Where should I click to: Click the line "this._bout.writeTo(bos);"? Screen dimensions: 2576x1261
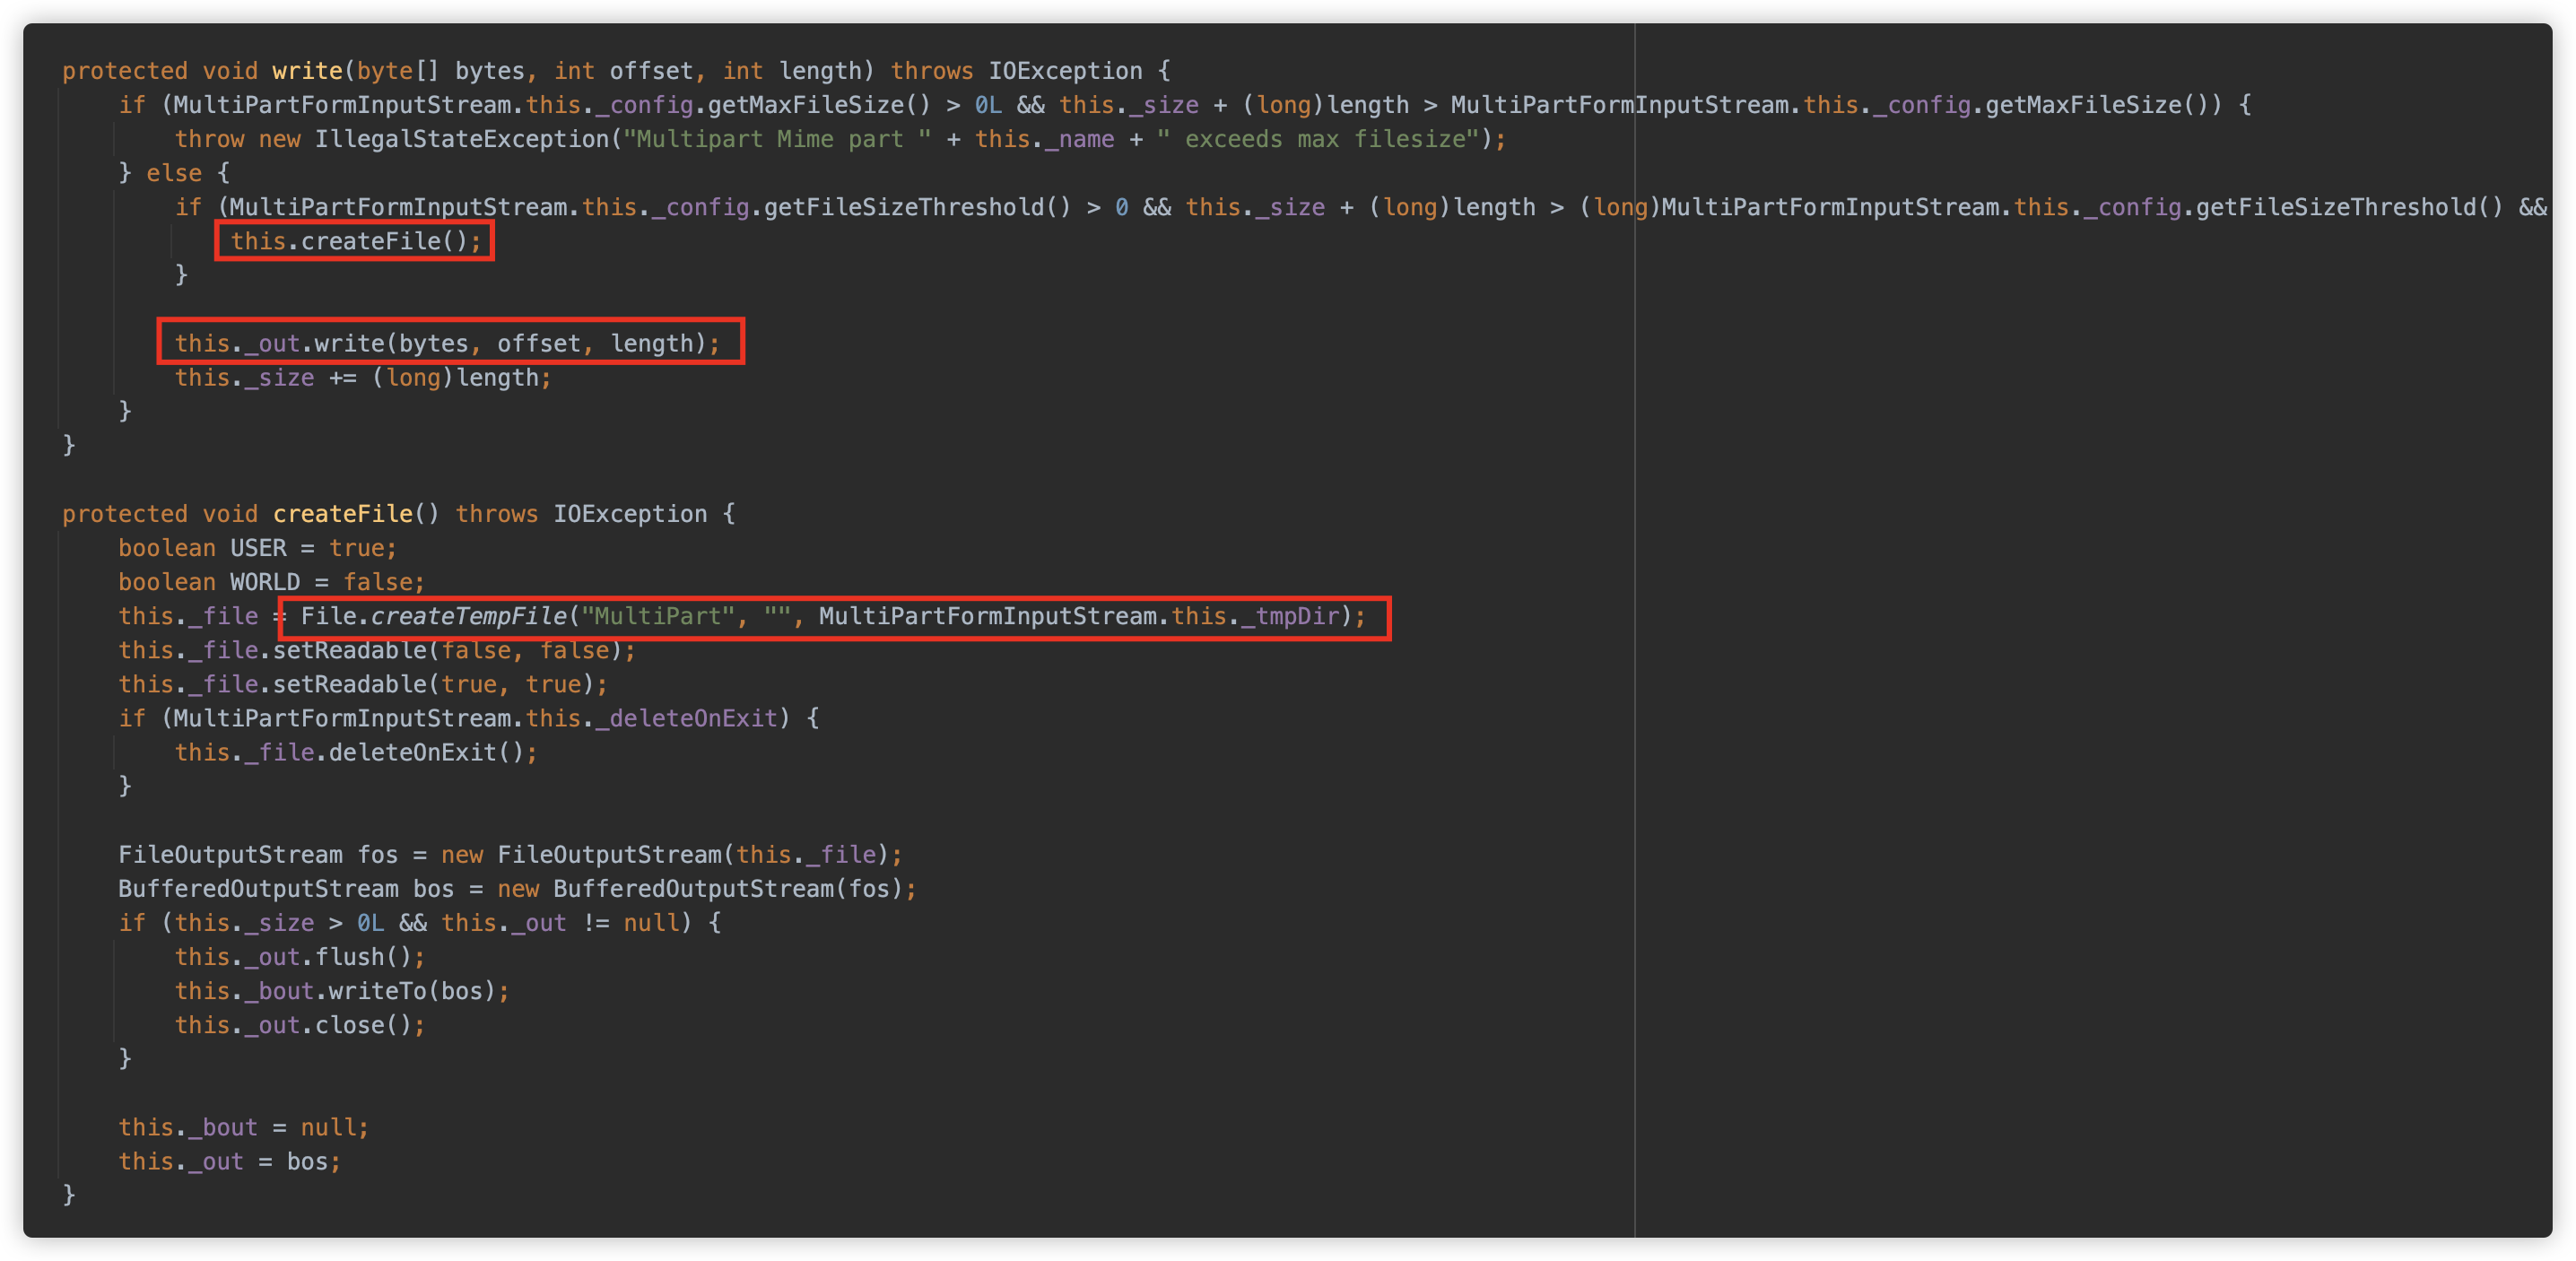tap(342, 991)
